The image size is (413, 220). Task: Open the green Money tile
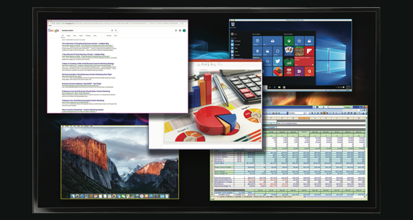[x=289, y=61]
